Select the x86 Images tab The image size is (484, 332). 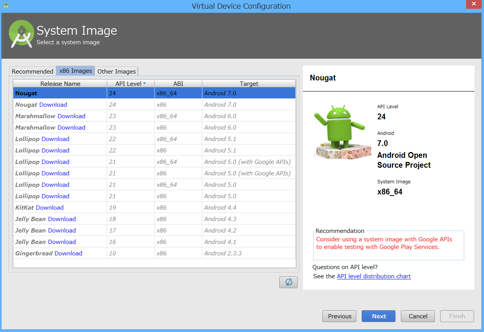(75, 71)
